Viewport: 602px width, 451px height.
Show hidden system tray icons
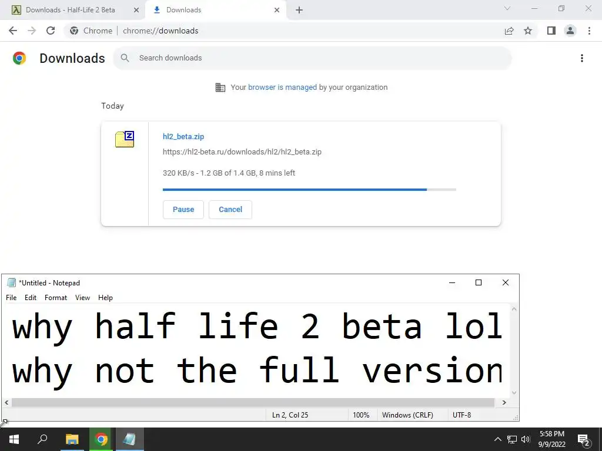click(497, 439)
